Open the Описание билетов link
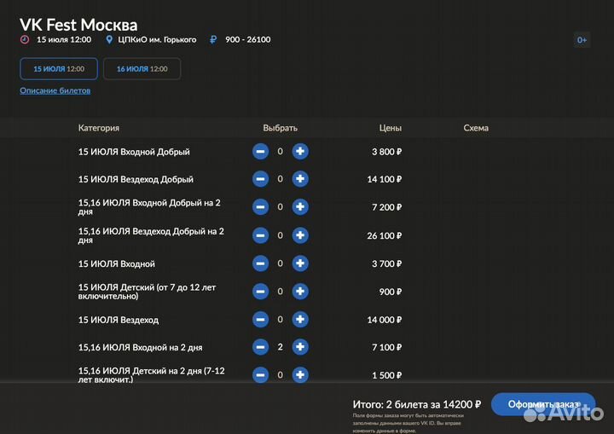 pyautogui.click(x=55, y=90)
